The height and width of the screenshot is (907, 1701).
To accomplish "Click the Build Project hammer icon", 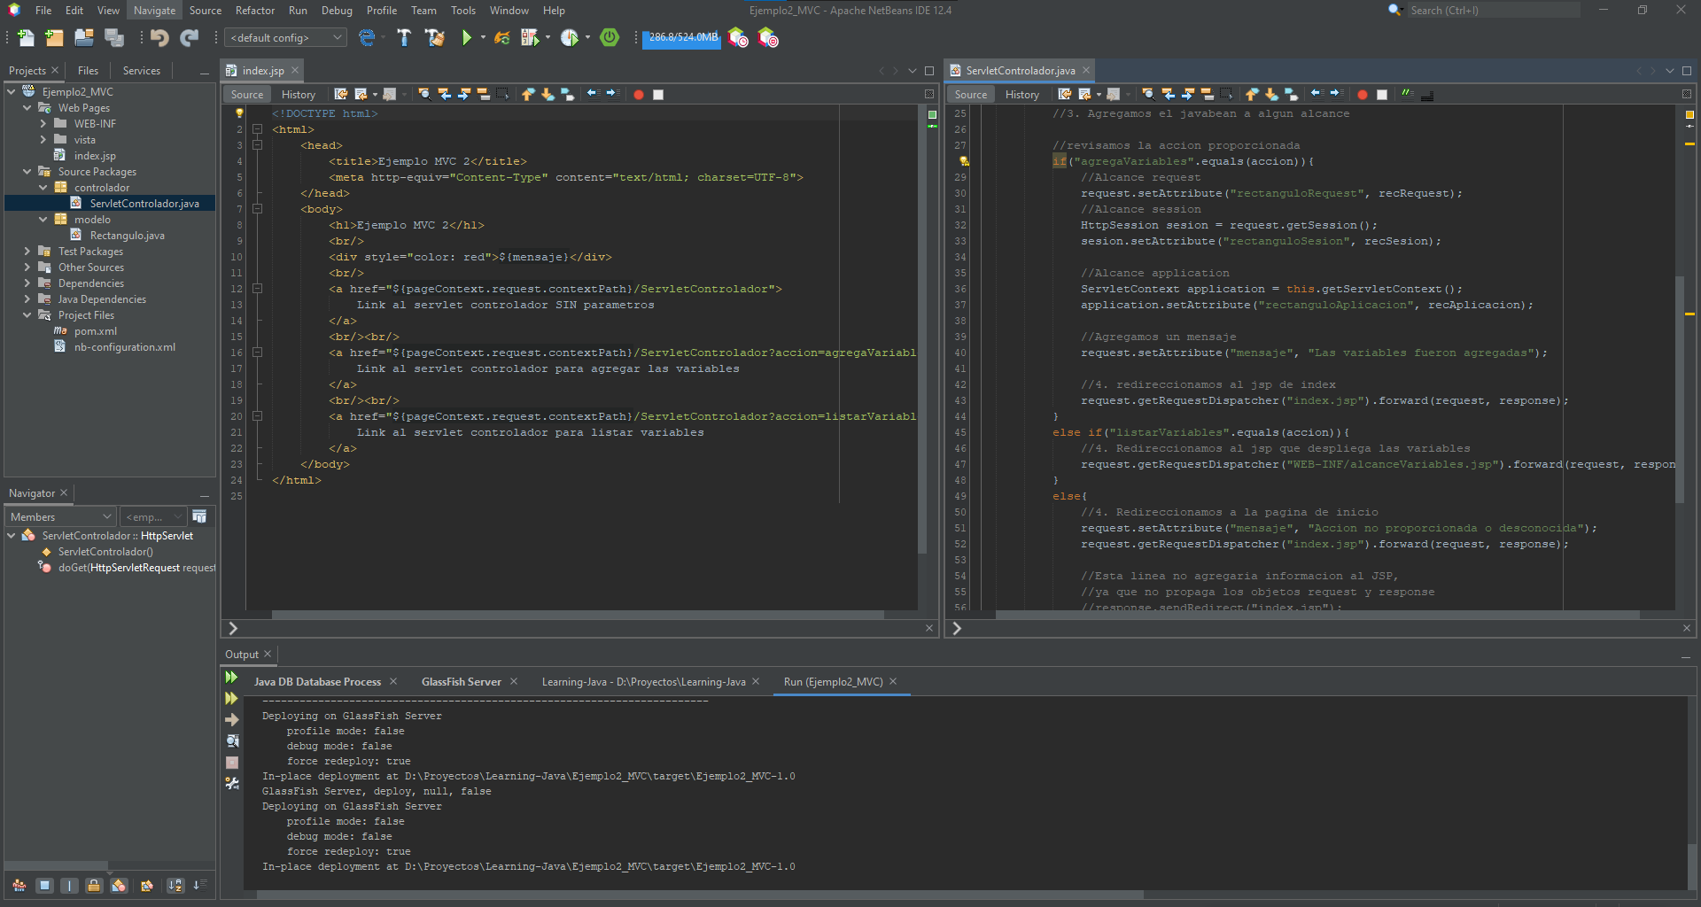I will pyautogui.click(x=404, y=37).
